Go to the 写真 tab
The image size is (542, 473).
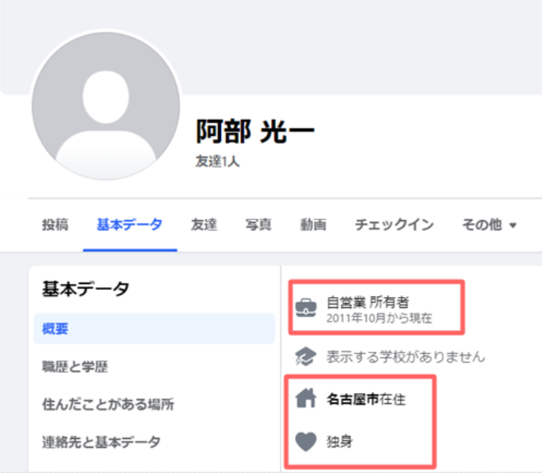click(259, 225)
